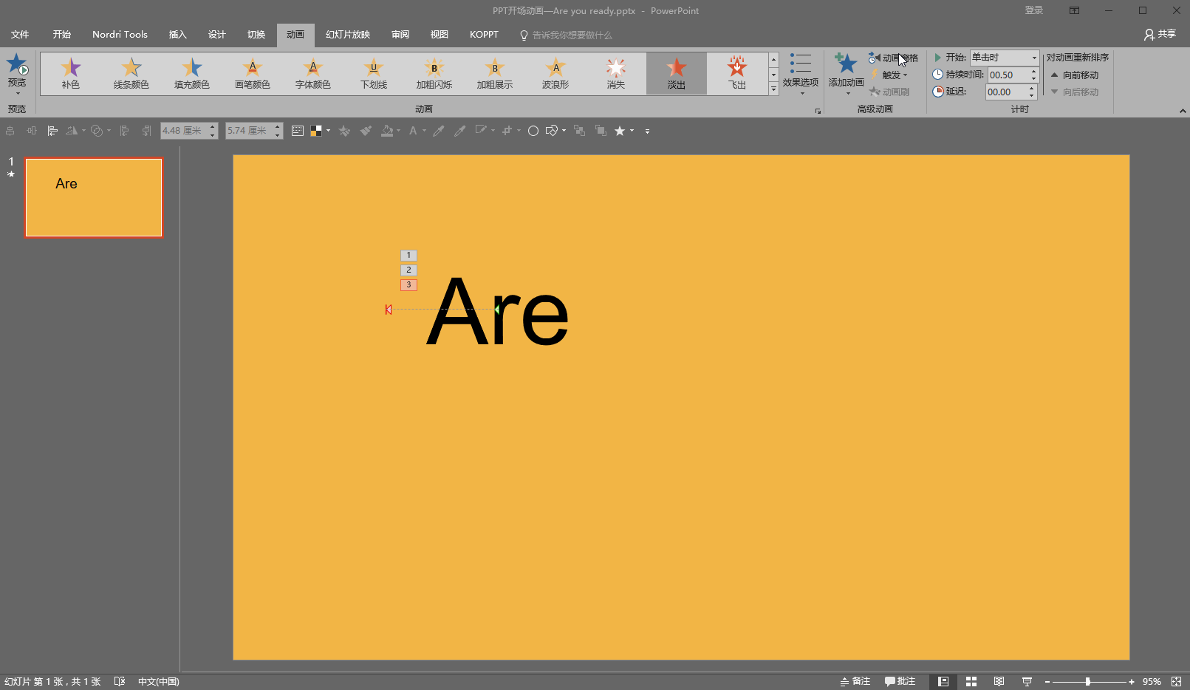Switch to slide sorter view in status bar
The image size is (1190, 690).
click(x=971, y=681)
